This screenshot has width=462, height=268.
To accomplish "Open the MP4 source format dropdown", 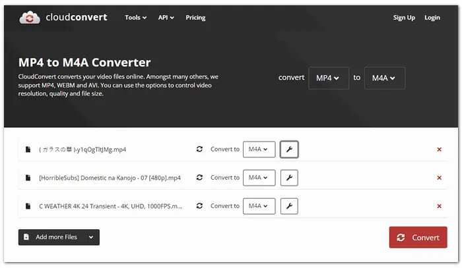I will pos(329,78).
